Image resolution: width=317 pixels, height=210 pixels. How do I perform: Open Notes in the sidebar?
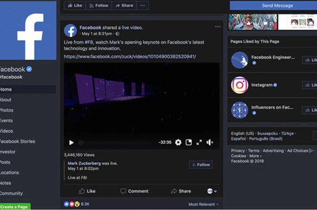point(5,183)
